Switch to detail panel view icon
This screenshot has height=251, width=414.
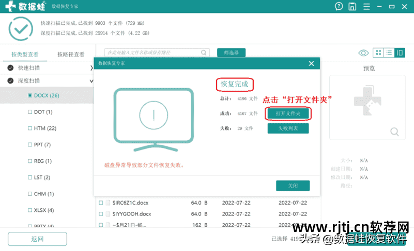pyautogui.click(x=400, y=53)
